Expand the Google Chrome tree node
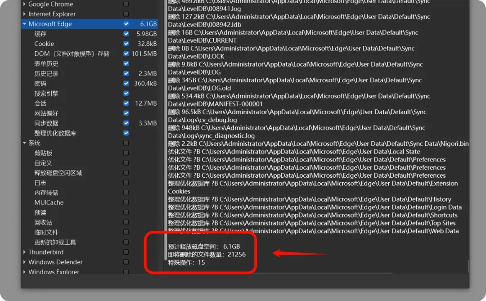The image size is (486, 301). (24, 4)
